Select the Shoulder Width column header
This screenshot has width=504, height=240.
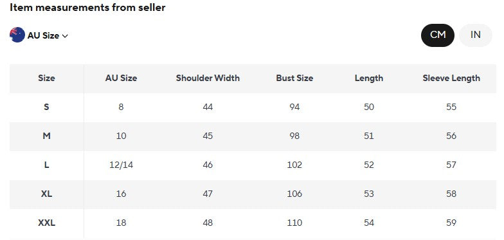click(208, 78)
